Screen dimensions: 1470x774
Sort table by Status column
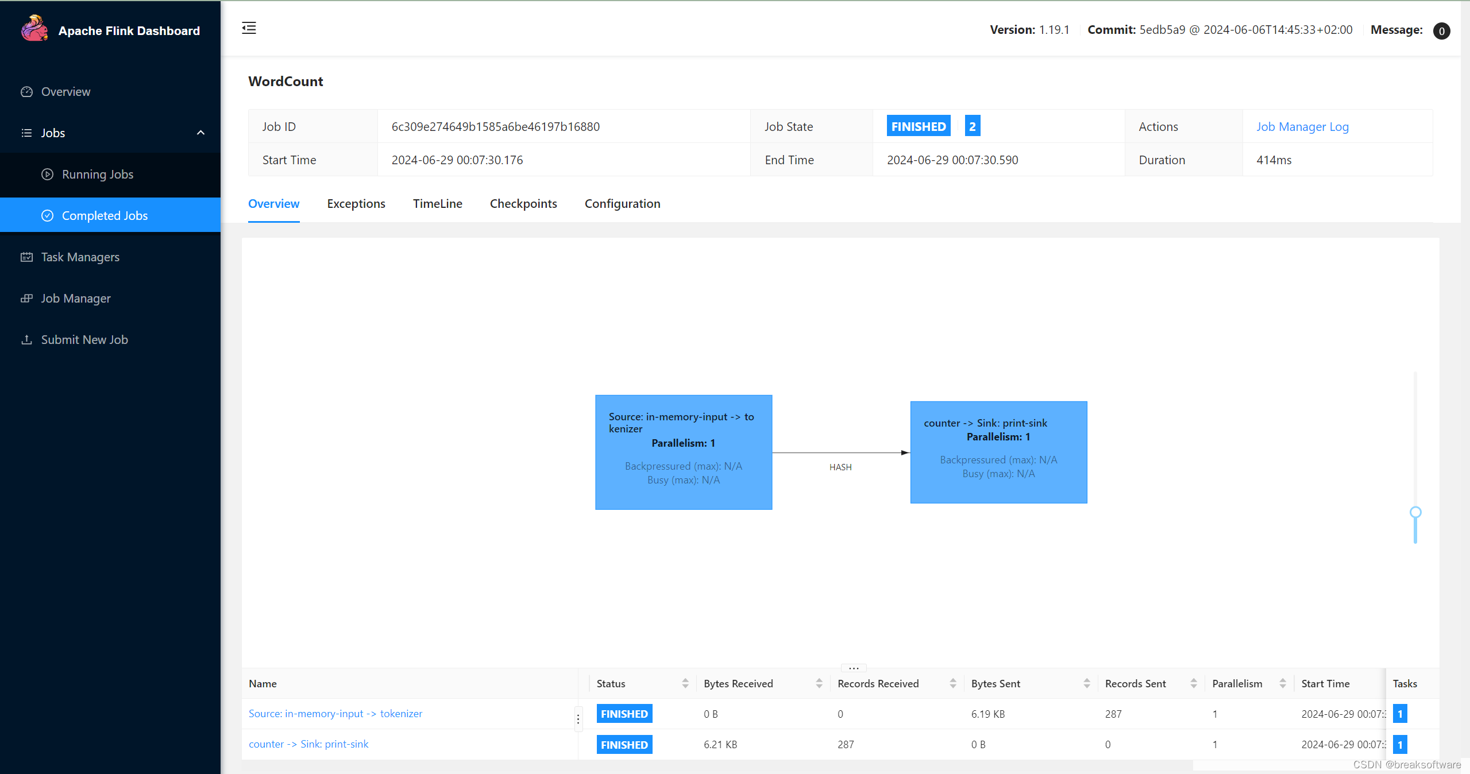click(x=685, y=683)
